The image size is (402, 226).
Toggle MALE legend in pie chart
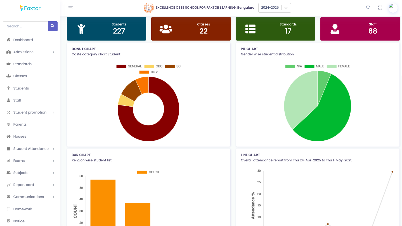tap(314, 66)
